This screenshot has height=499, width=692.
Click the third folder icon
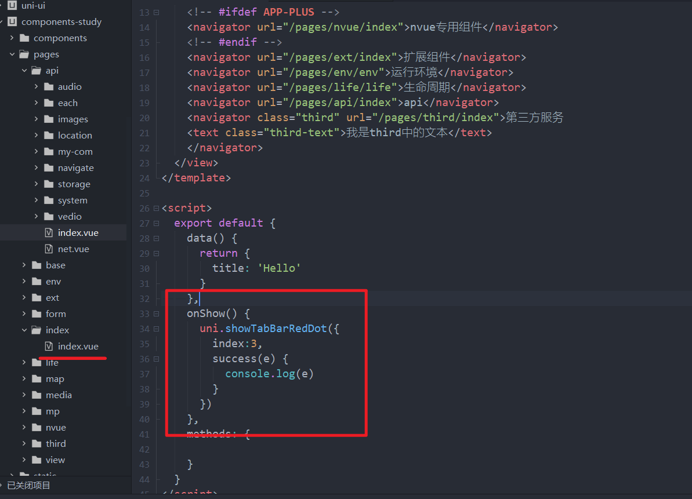coord(37,443)
